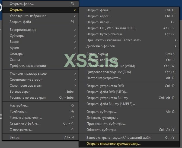The width and height of the screenshot is (182, 148).
Task: Select Открыть внешнюю аудиодорожку
Action: coord(114,144)
